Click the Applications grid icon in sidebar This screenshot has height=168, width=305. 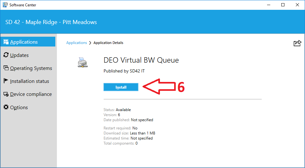pyautogui.click(x=6, y=42)
